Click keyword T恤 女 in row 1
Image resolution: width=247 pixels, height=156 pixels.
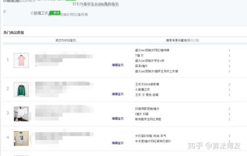tap(139, 55)
